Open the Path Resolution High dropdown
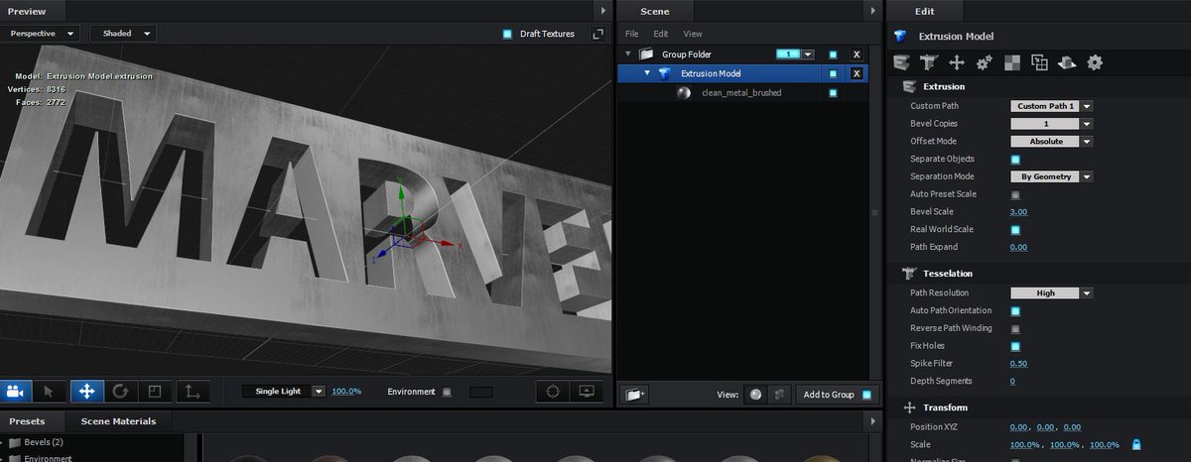 click(1051, 293)
